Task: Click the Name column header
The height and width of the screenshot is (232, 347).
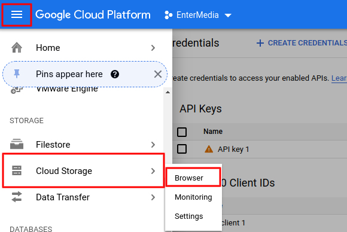Action: (x=213, y=132)
